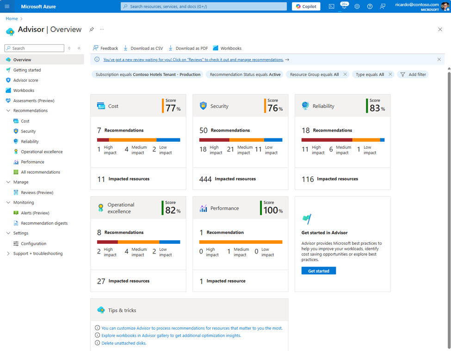Click the Tips & tricks cloud icon
This screenshot has width=451, height=351.
101,310
